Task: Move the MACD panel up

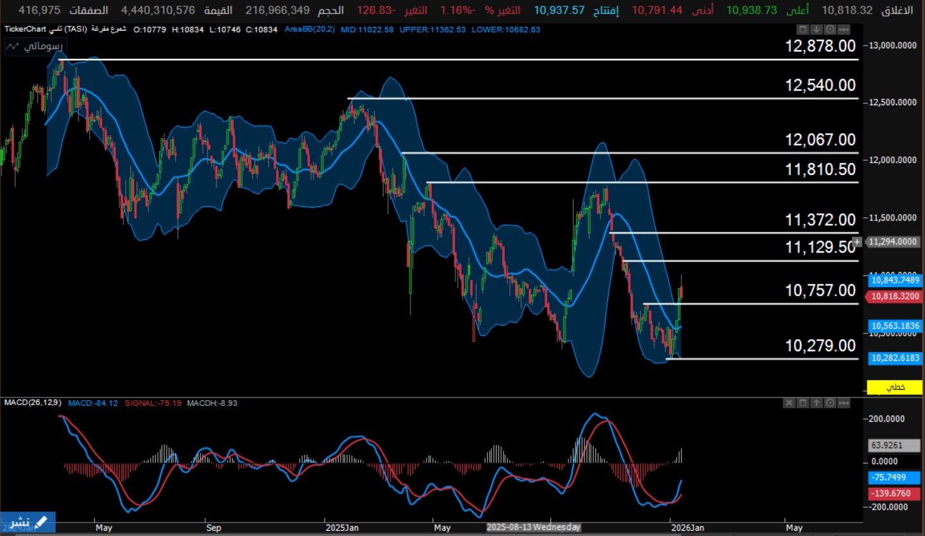Action: click(x=817, y=403)
